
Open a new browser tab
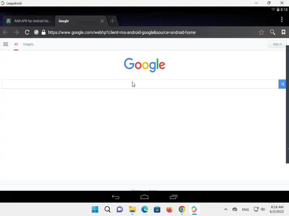click(x=112, y=21)
